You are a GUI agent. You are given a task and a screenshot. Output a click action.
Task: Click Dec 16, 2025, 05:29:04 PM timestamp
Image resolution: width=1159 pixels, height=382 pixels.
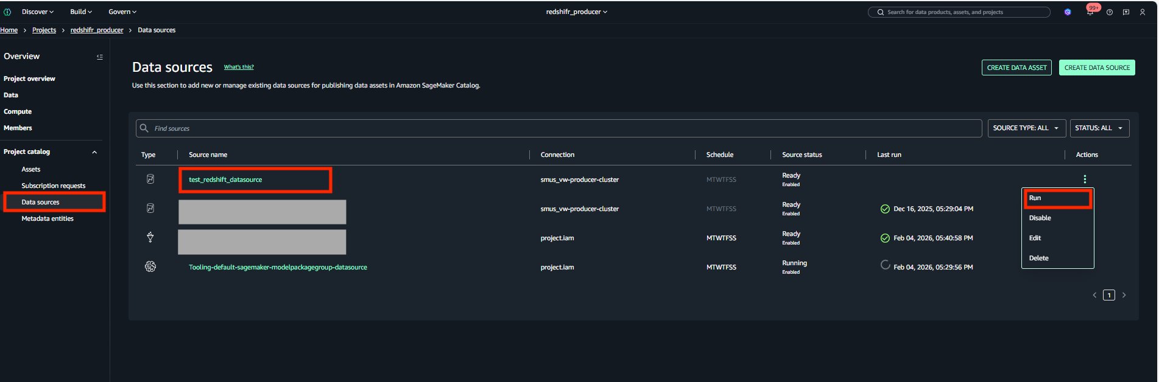click(x=933, y=209)
